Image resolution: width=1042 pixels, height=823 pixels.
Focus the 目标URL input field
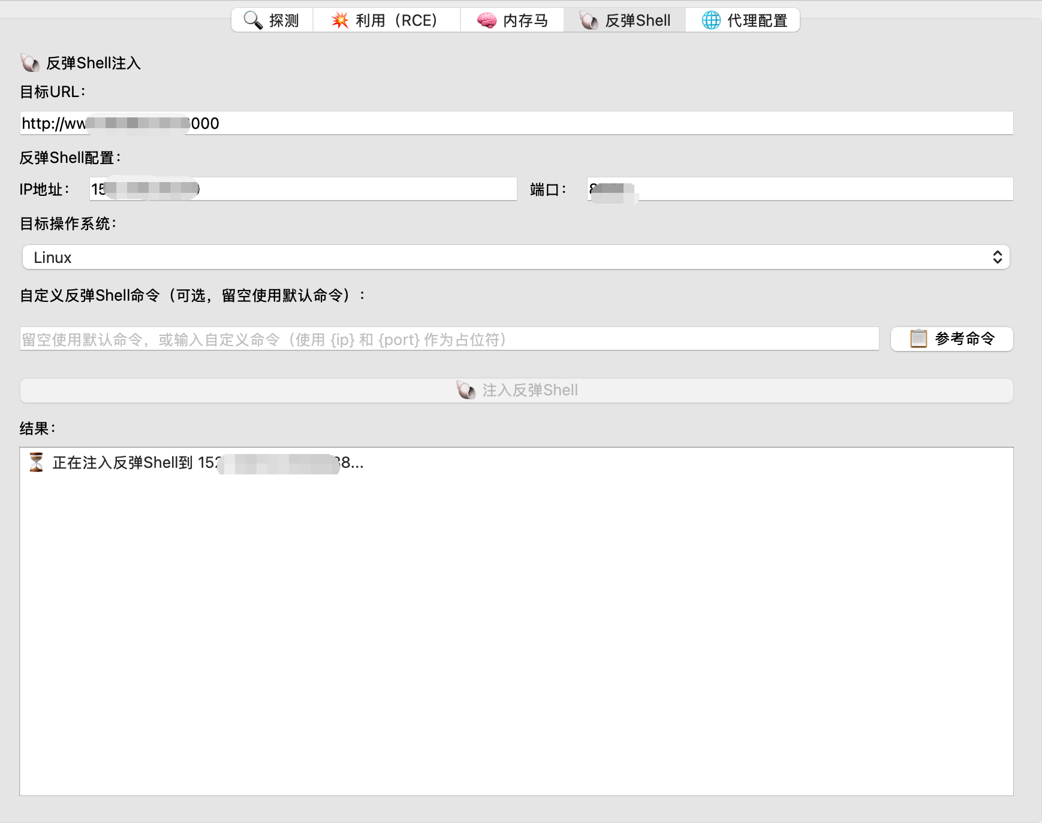600,123
